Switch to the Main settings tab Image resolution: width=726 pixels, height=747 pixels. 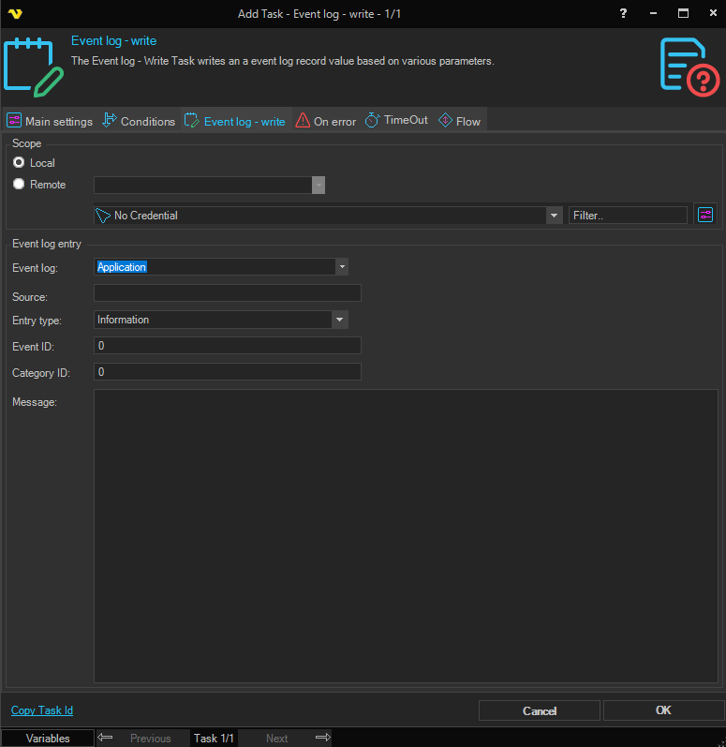click(51, 121)
